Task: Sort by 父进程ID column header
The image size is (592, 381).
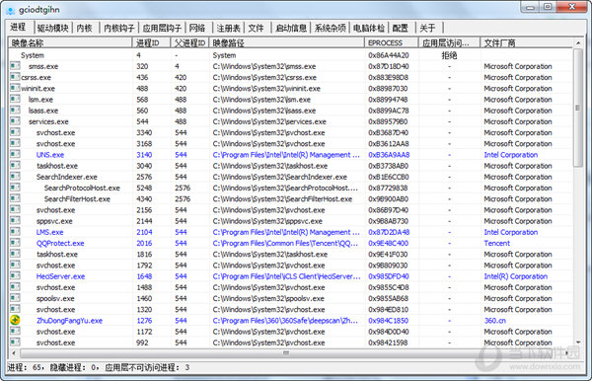Action: tap(189, 42)
